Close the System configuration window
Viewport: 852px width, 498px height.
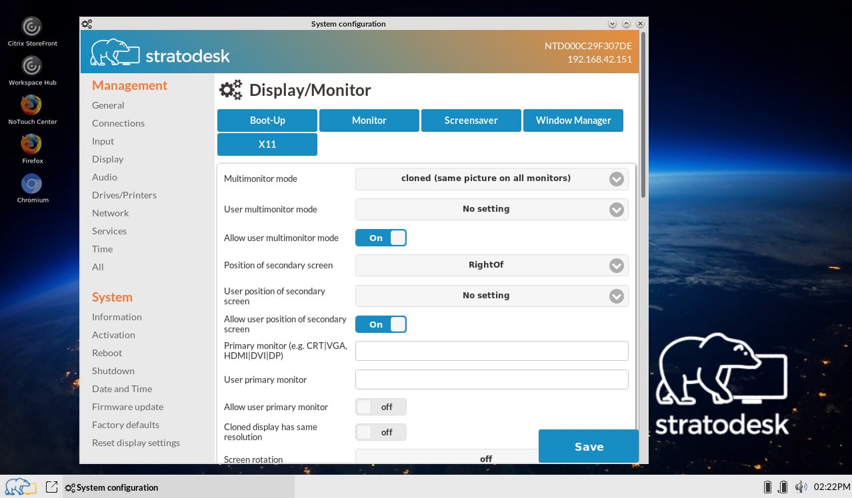click(640, 23)
